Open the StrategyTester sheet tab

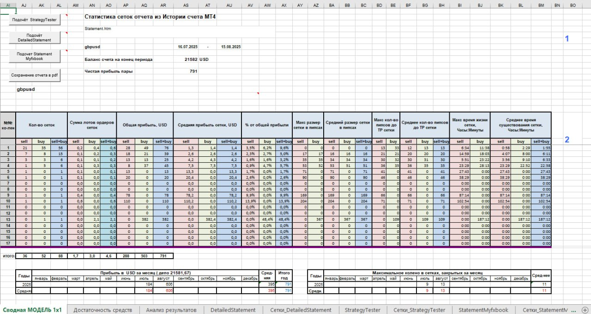pyautogui.click(x=362, y=310)
